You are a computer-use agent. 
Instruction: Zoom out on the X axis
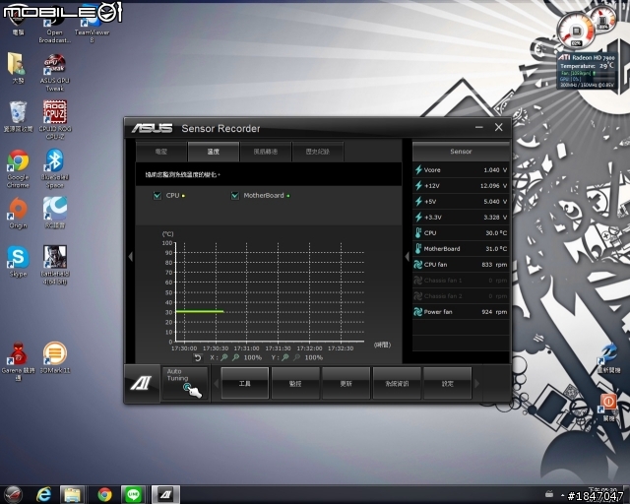tap(236, 357)
